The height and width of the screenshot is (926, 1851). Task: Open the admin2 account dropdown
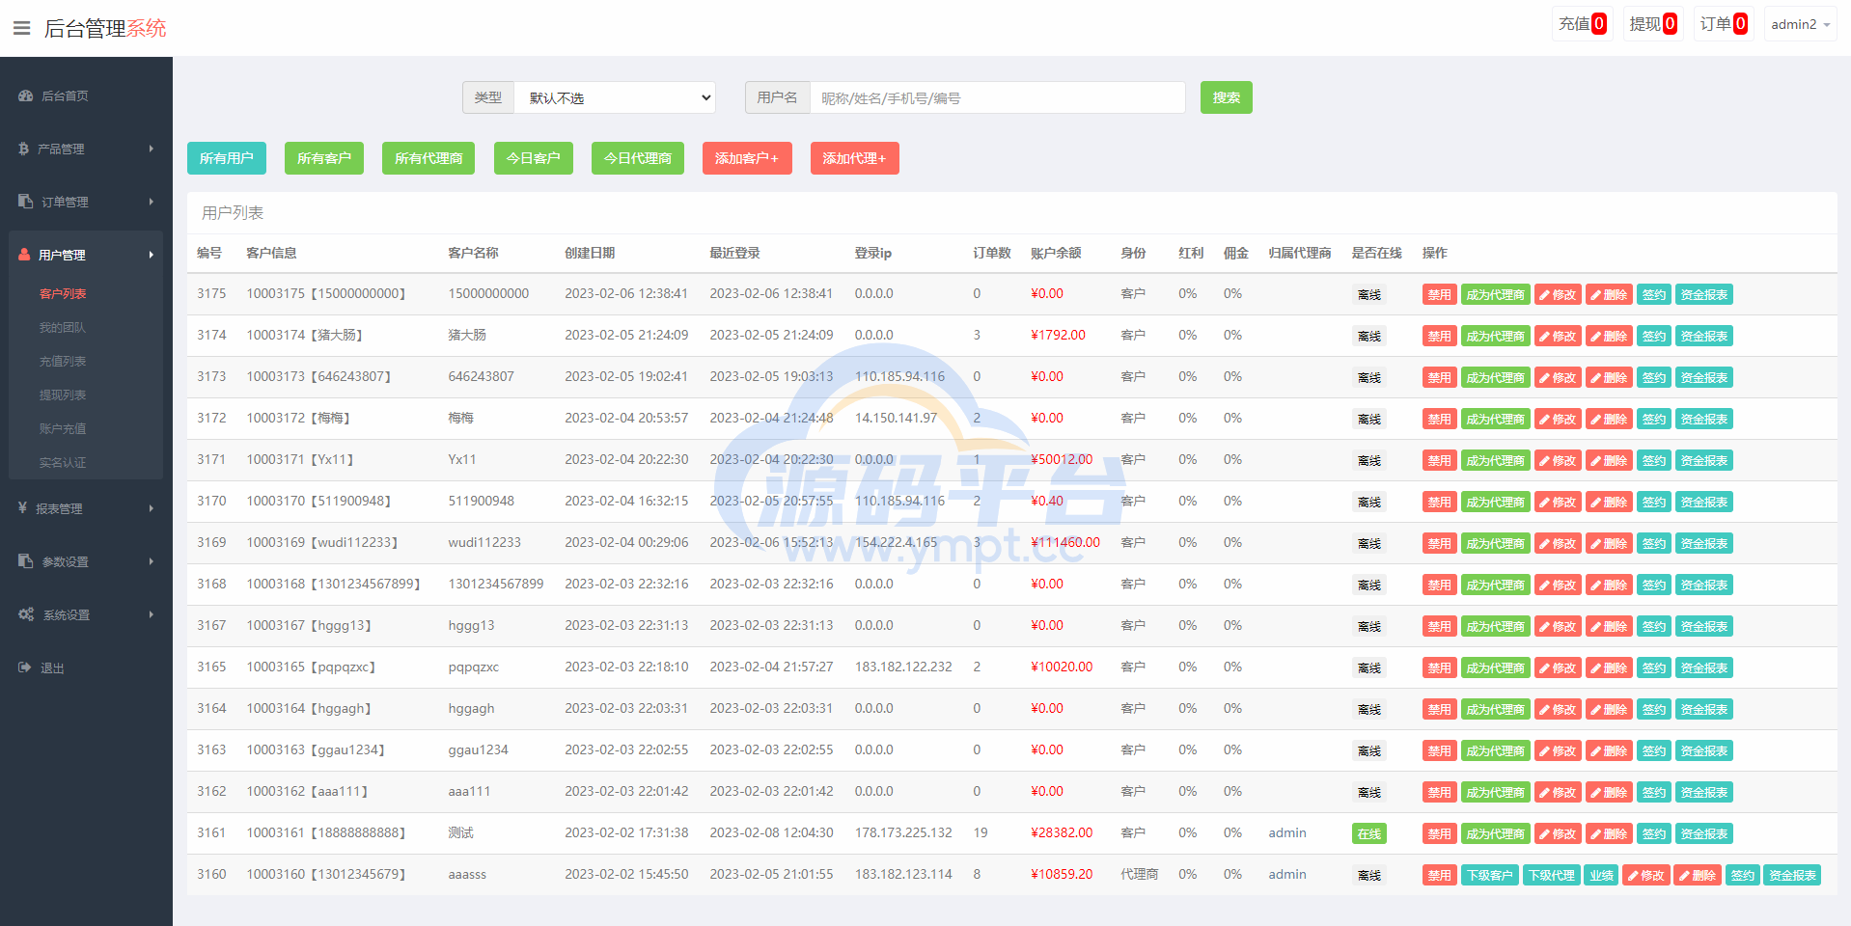[1800, 24]
